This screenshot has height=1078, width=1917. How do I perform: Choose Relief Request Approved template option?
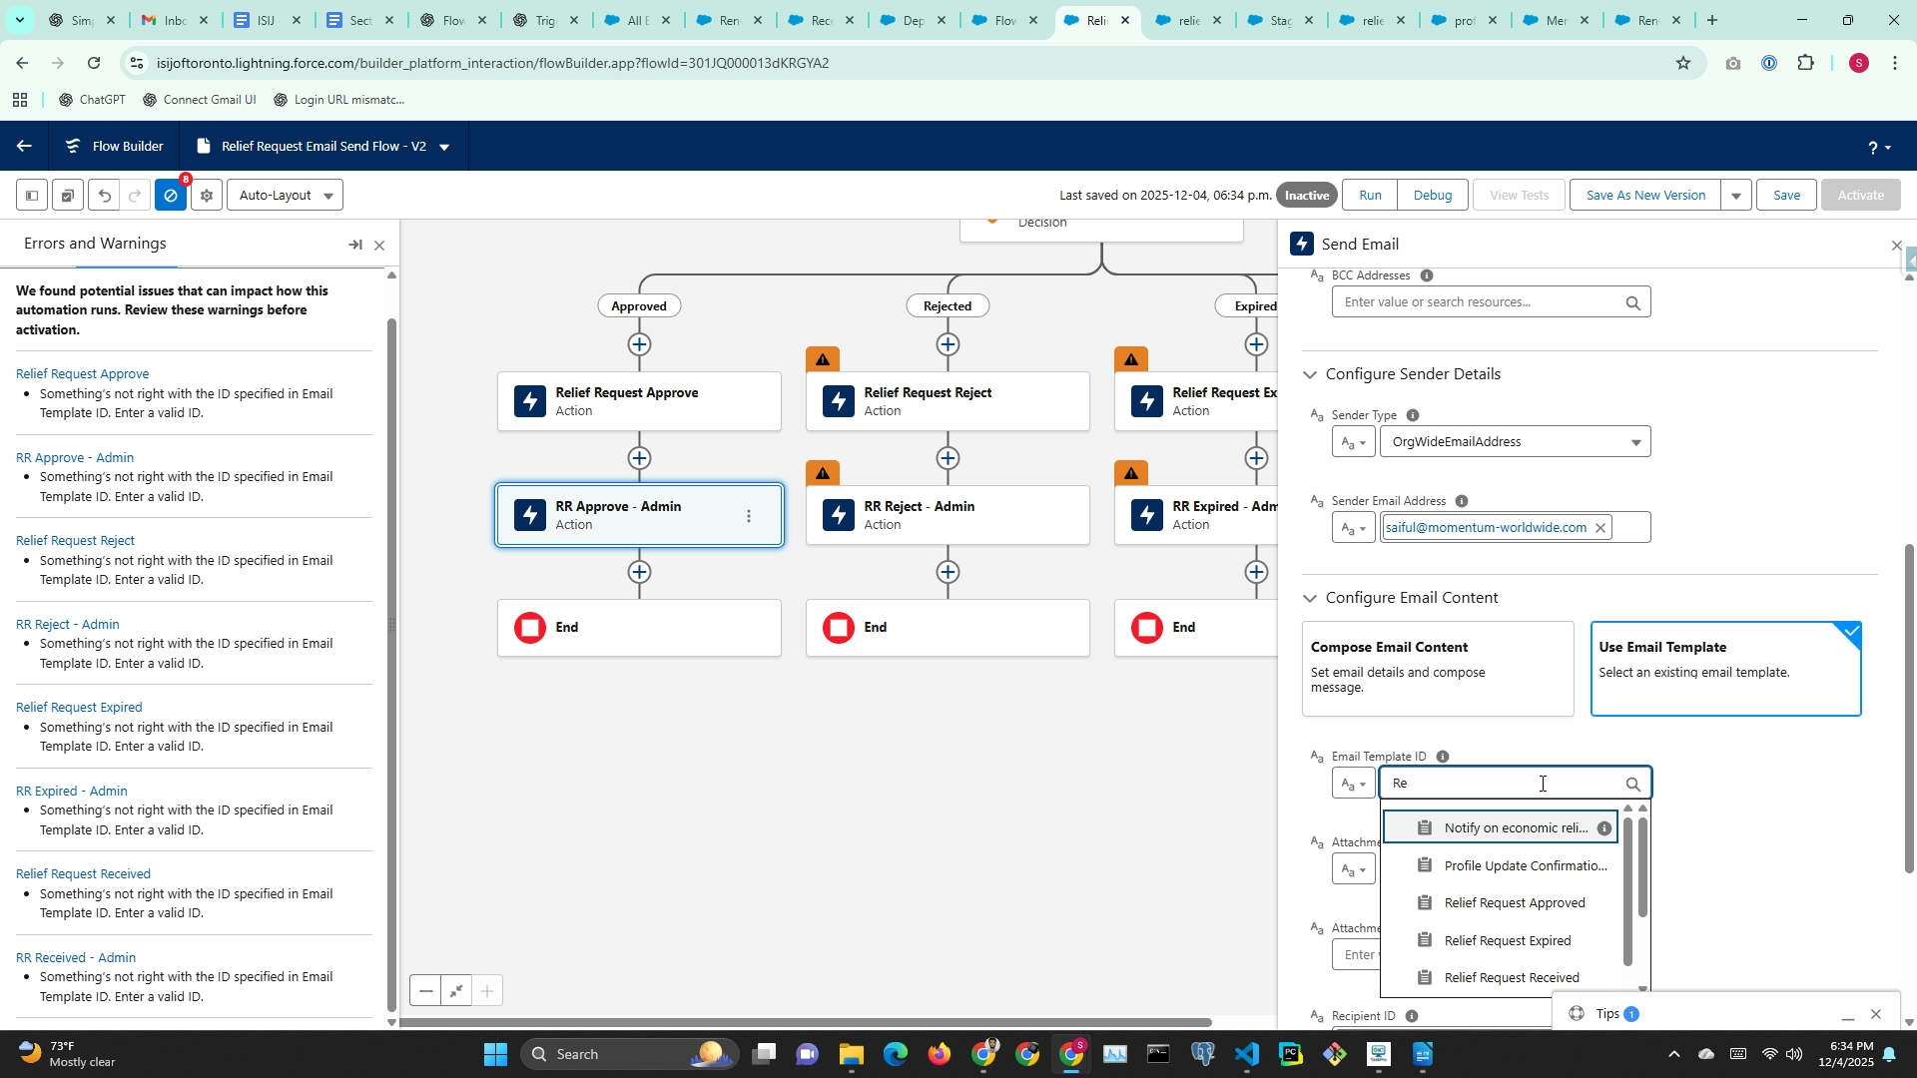pos(1514,903)
